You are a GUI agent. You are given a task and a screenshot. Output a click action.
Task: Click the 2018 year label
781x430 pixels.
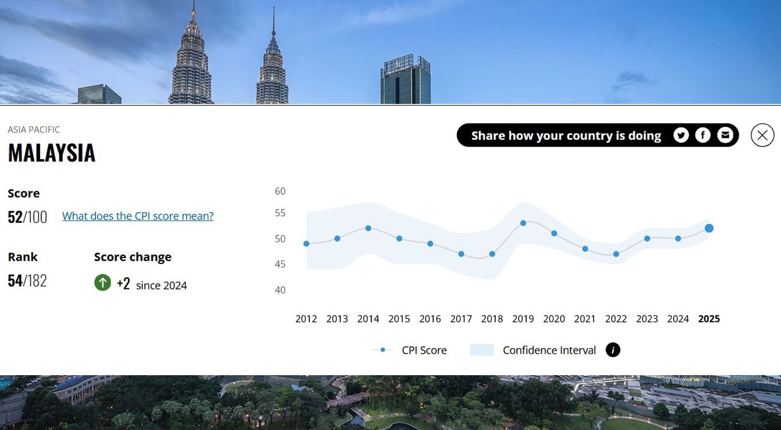(x=492, y=319)
